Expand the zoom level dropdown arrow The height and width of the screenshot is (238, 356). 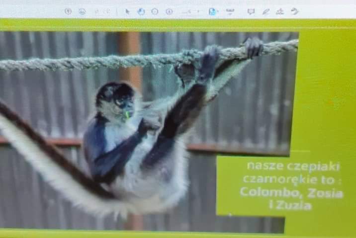coord(198,11)
